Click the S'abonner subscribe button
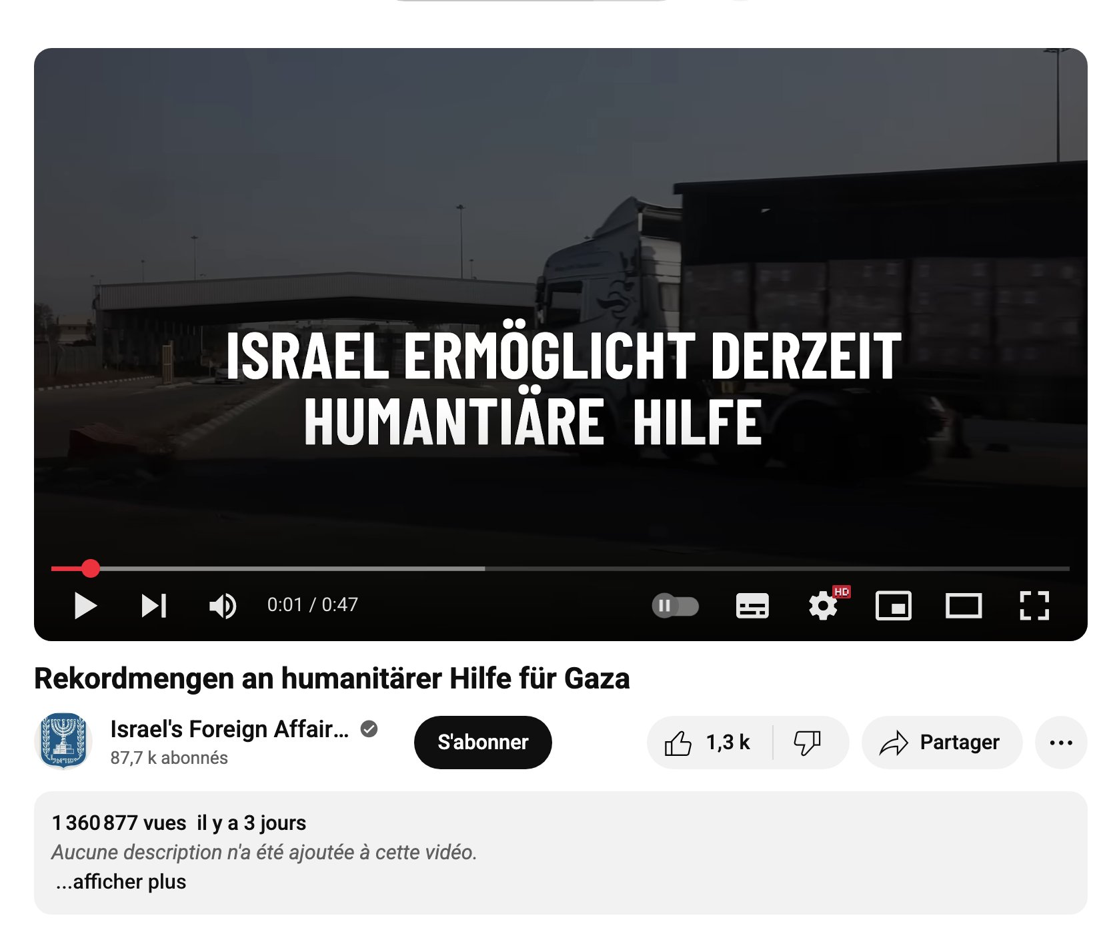 [483, 743]
